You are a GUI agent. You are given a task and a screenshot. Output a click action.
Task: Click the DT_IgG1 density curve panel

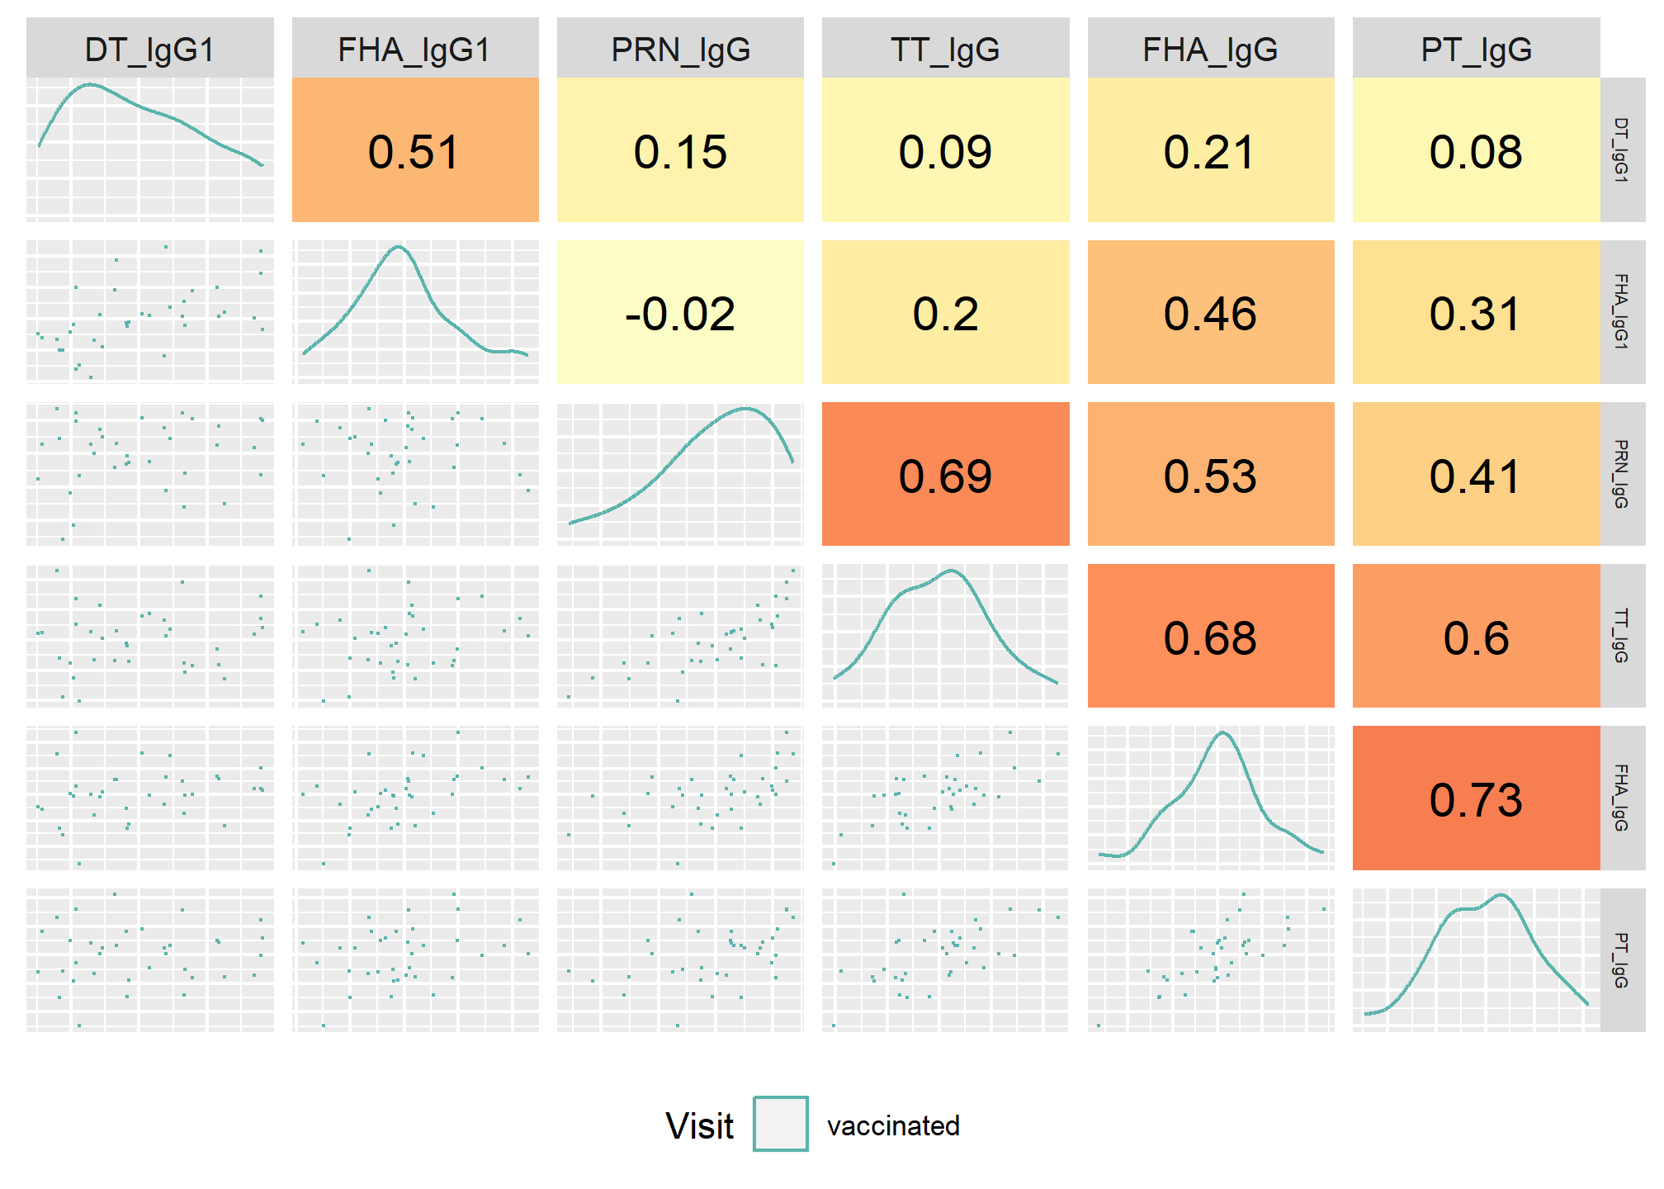(150, 150)
